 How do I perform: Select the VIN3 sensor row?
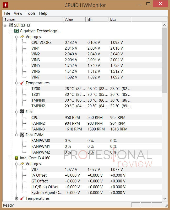pyautogui.click(x=96, y=60)
